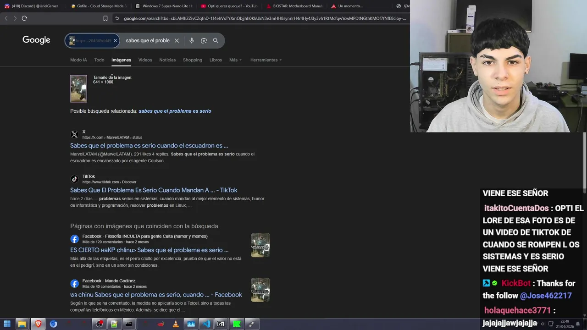This screenshot has width=587, height=330.
Task: Switch to Windows 7 Super-Nano Lite tab
Action: pos(164,6)
